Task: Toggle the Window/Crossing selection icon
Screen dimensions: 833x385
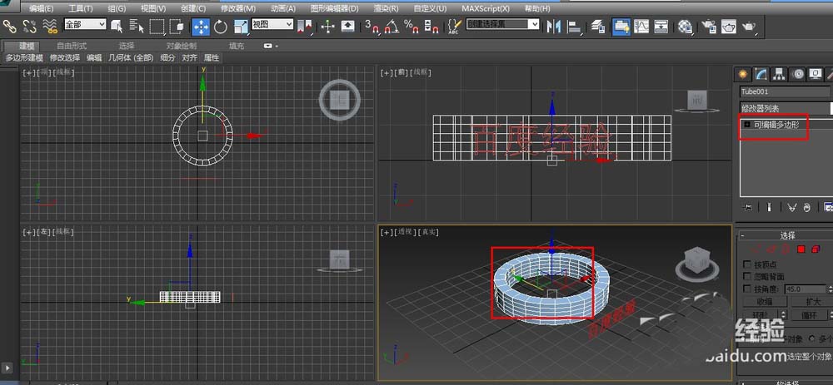Action: point(177,26)
